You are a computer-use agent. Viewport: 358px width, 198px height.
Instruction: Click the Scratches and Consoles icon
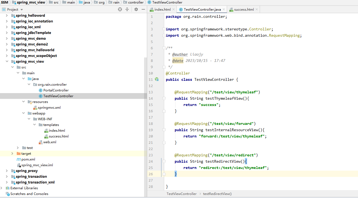tap(7, 194)
